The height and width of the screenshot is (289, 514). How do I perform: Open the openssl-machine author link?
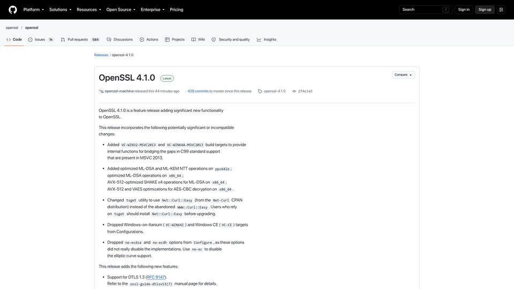(x=119, y=91)
